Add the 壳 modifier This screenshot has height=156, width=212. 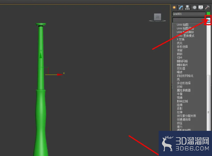178,79
